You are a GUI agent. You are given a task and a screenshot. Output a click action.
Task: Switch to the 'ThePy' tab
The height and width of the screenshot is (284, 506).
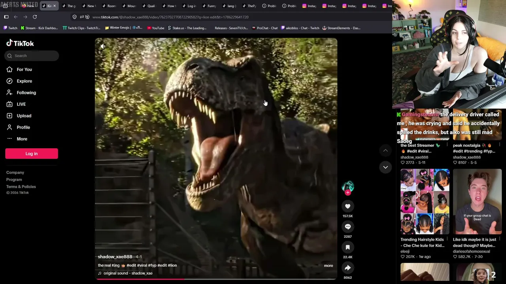(249, 6)
